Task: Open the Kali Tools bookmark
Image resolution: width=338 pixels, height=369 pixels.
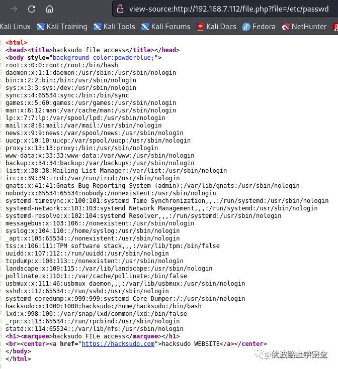Action: 114,27
